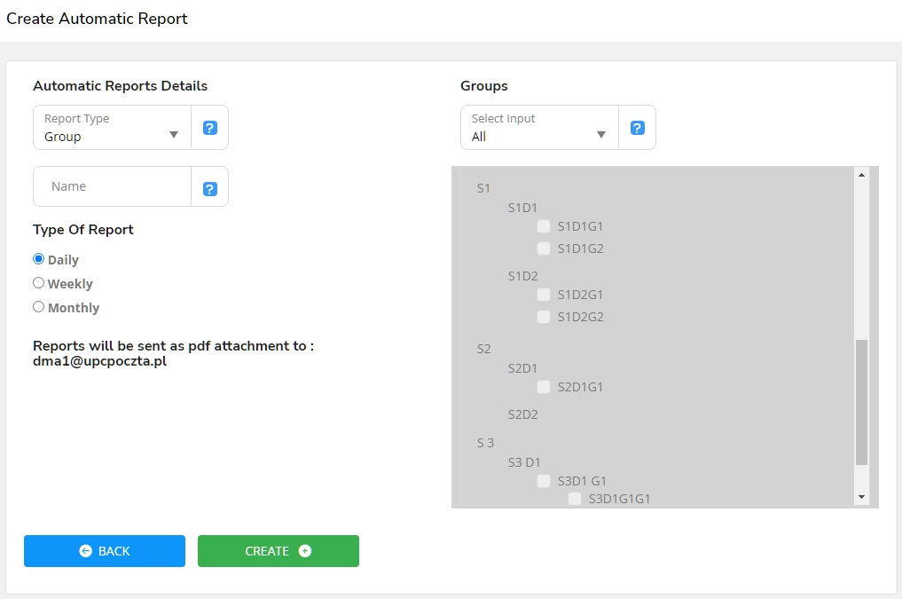Enable the S1D2G2 group checkbox

544,317
